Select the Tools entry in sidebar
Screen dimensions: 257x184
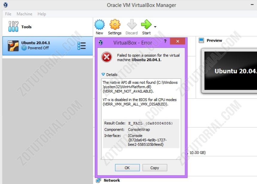48,27
